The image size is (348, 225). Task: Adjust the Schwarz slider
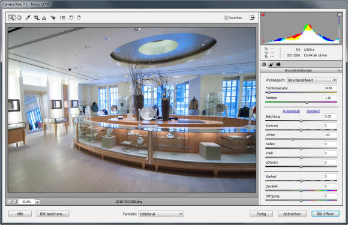pyautogui.click(x=301, y=167)
